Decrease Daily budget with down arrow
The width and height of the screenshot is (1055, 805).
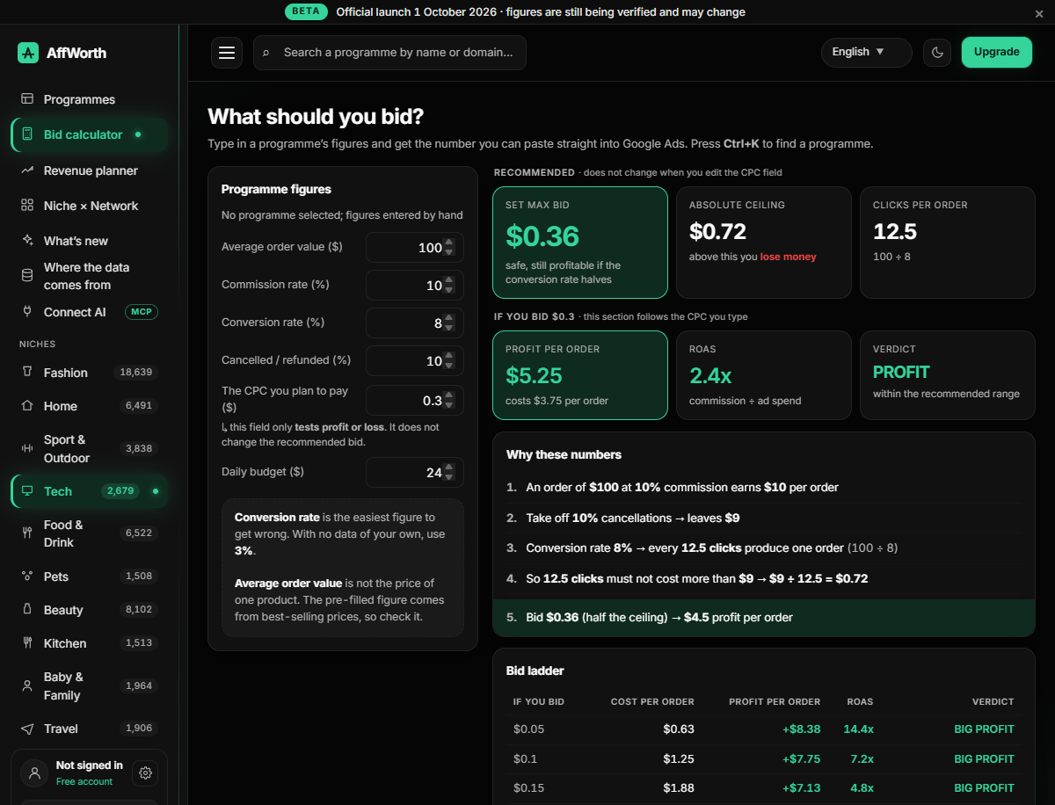click(449, 477)
